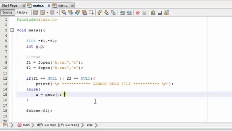Switch to Source view button

[x=7, y=12]
